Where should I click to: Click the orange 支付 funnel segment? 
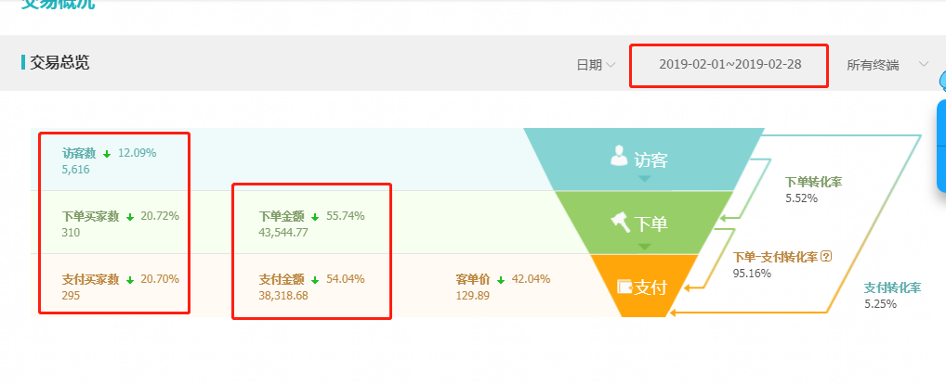644,286
